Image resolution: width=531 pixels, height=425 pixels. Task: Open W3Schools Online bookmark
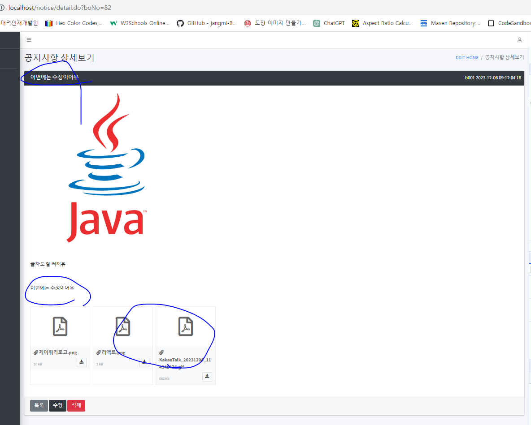pyautogui.click(x=140, y=23)
